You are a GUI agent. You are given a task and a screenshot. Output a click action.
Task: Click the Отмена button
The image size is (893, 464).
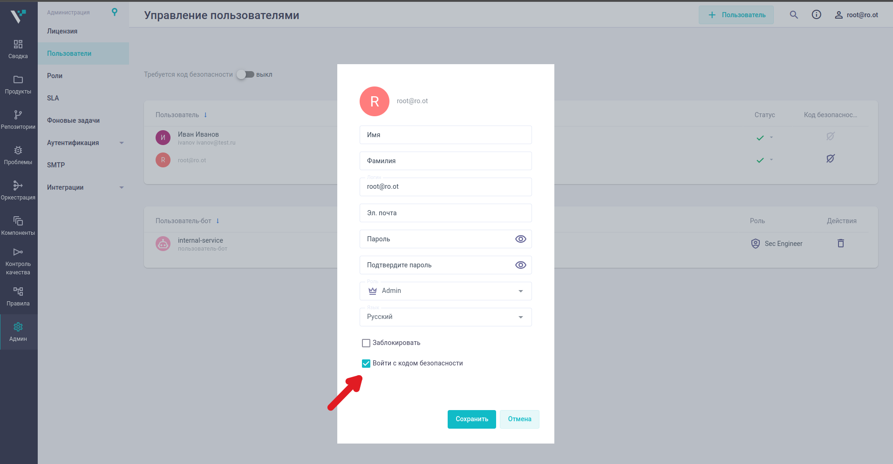(x=519, y=419)
